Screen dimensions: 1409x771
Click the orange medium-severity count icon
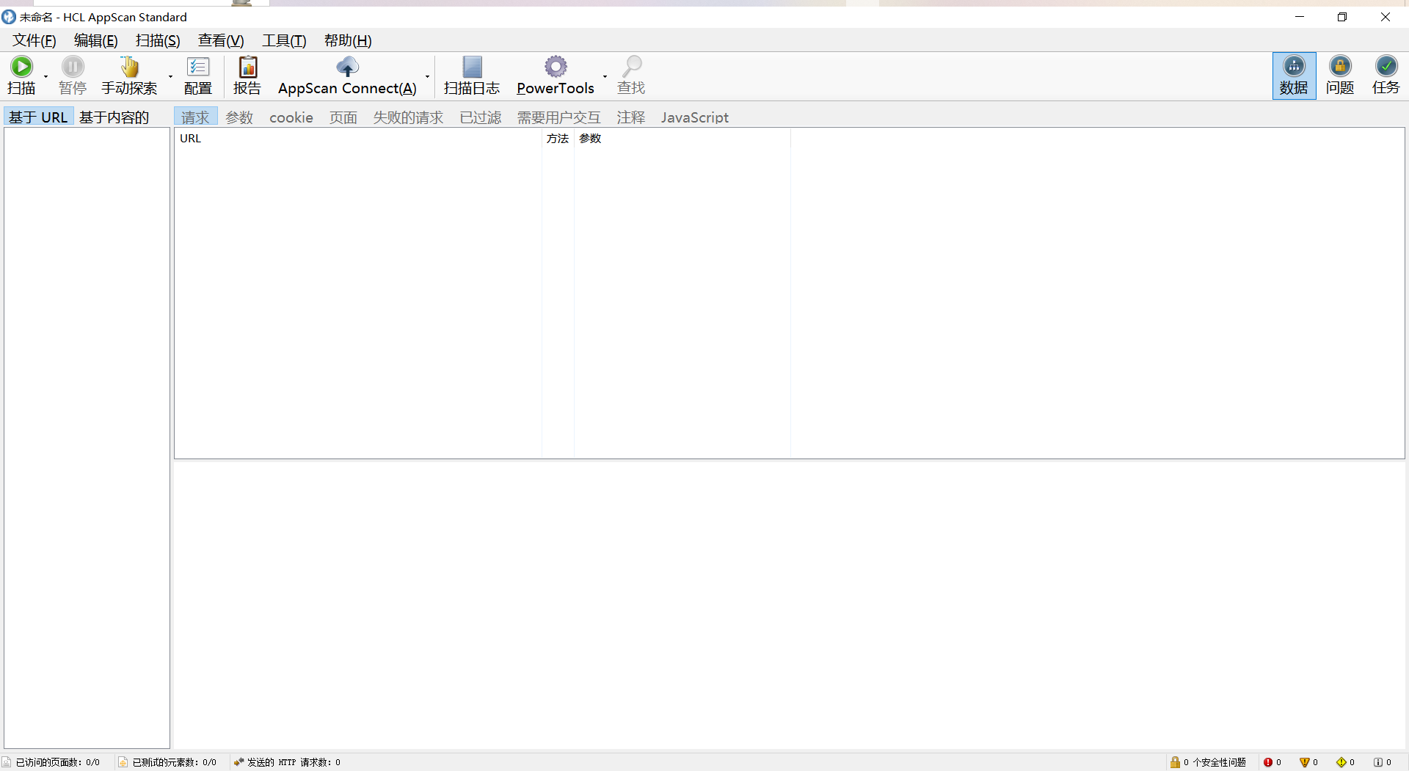1304,762
